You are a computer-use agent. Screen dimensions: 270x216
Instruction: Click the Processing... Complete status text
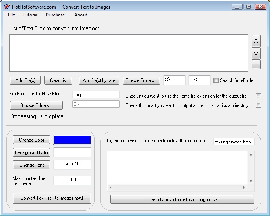tap(36, 116)
